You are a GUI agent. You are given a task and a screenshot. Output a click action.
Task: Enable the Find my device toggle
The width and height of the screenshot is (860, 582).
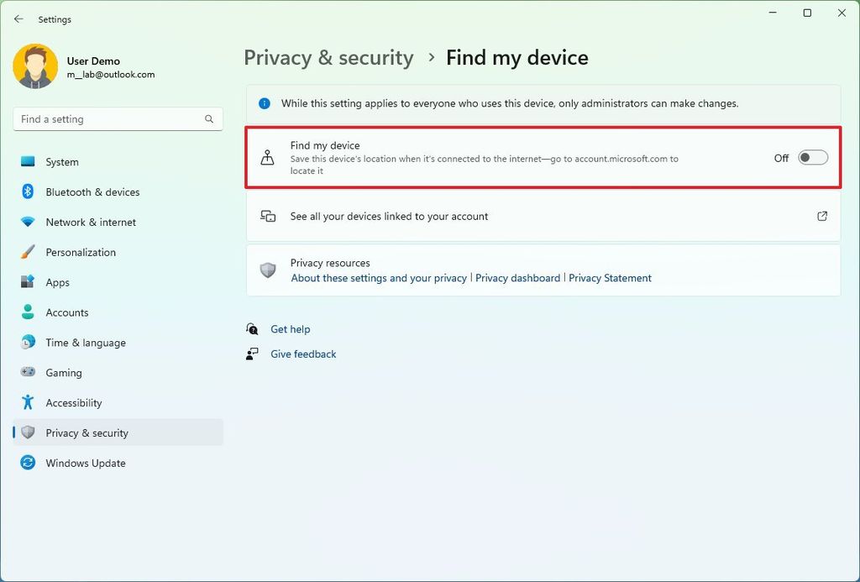[x=812, y=157]
